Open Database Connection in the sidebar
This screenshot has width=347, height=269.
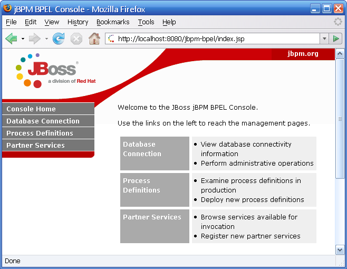pos(48,121)
